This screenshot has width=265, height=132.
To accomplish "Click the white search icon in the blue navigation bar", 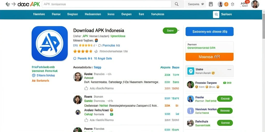I will point(216,14).
